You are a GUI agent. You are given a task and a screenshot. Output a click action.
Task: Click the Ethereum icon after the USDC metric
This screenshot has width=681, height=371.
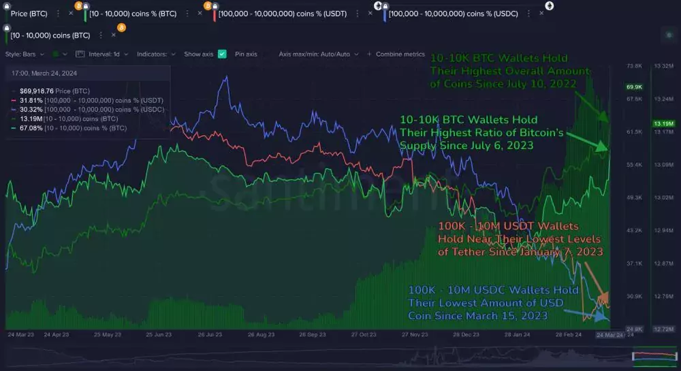[550, 5]
